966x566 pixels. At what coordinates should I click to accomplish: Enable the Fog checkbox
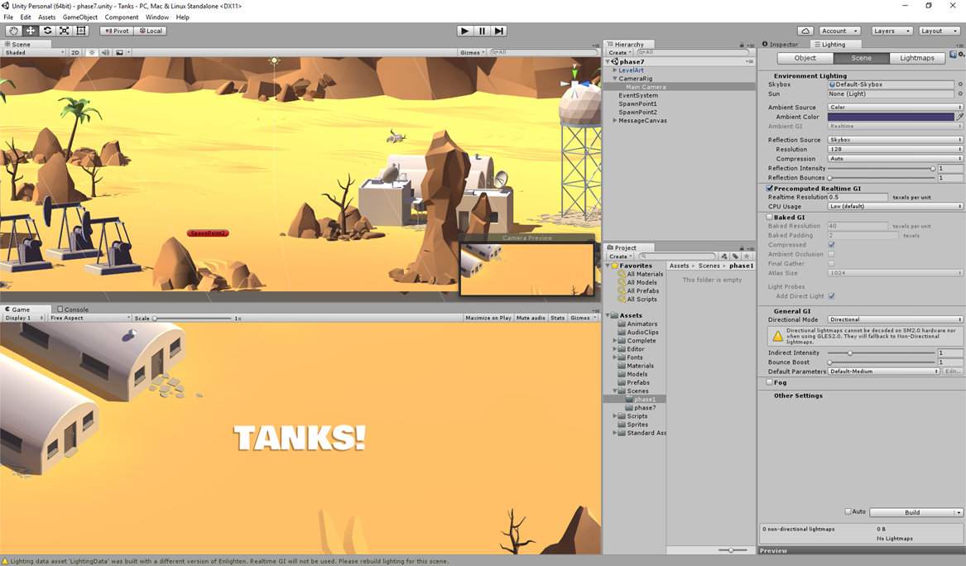click(x=770, y=382)
